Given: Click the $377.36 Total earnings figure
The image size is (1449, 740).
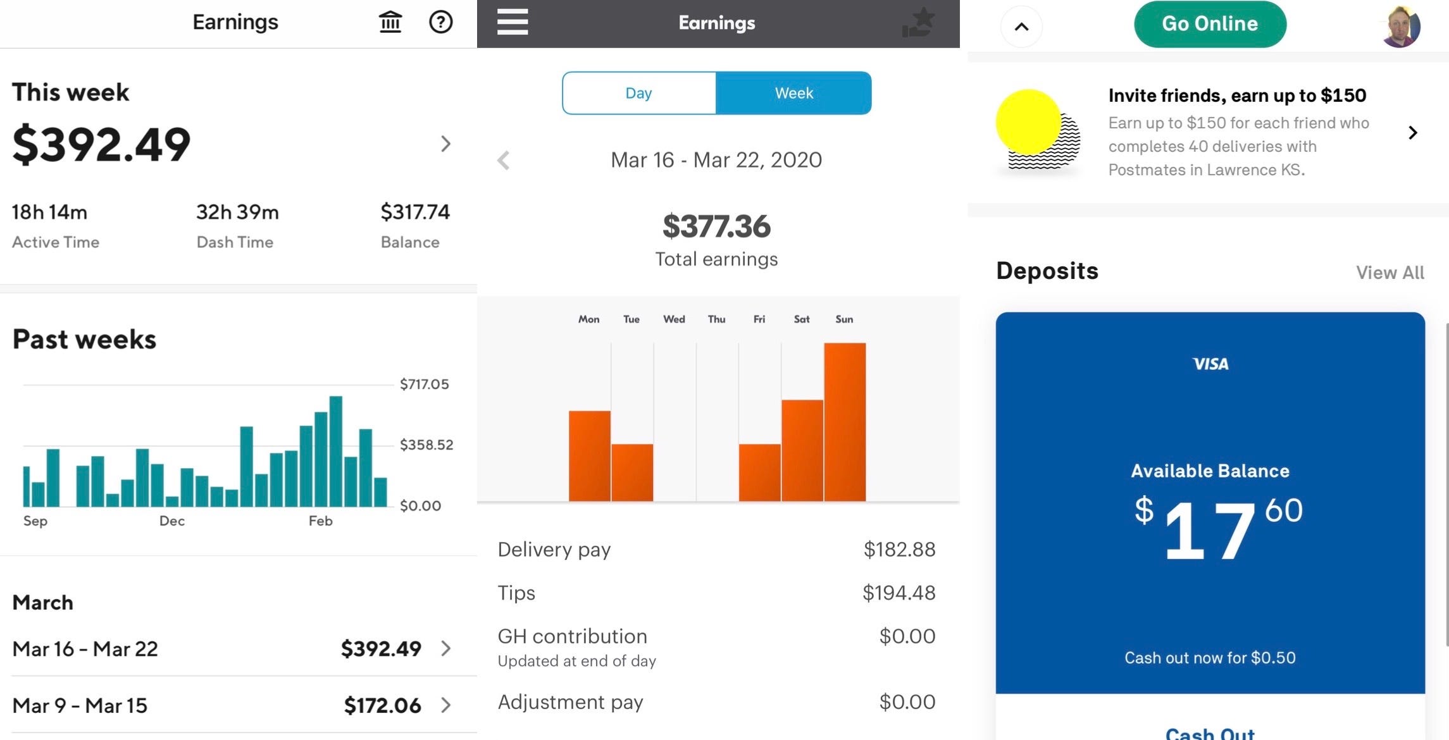Looking at the screenshot, I should 716,226.
